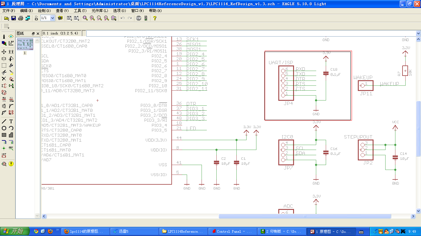The width and height of the screenshot is (421, 236).
Task: Select the Mirror tool
Action: (x=4, y=59)
